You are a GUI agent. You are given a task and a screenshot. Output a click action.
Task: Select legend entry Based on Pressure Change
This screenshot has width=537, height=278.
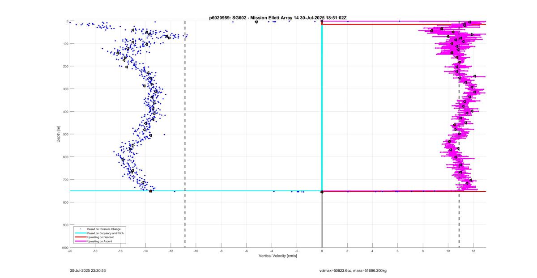coord(104,229)
